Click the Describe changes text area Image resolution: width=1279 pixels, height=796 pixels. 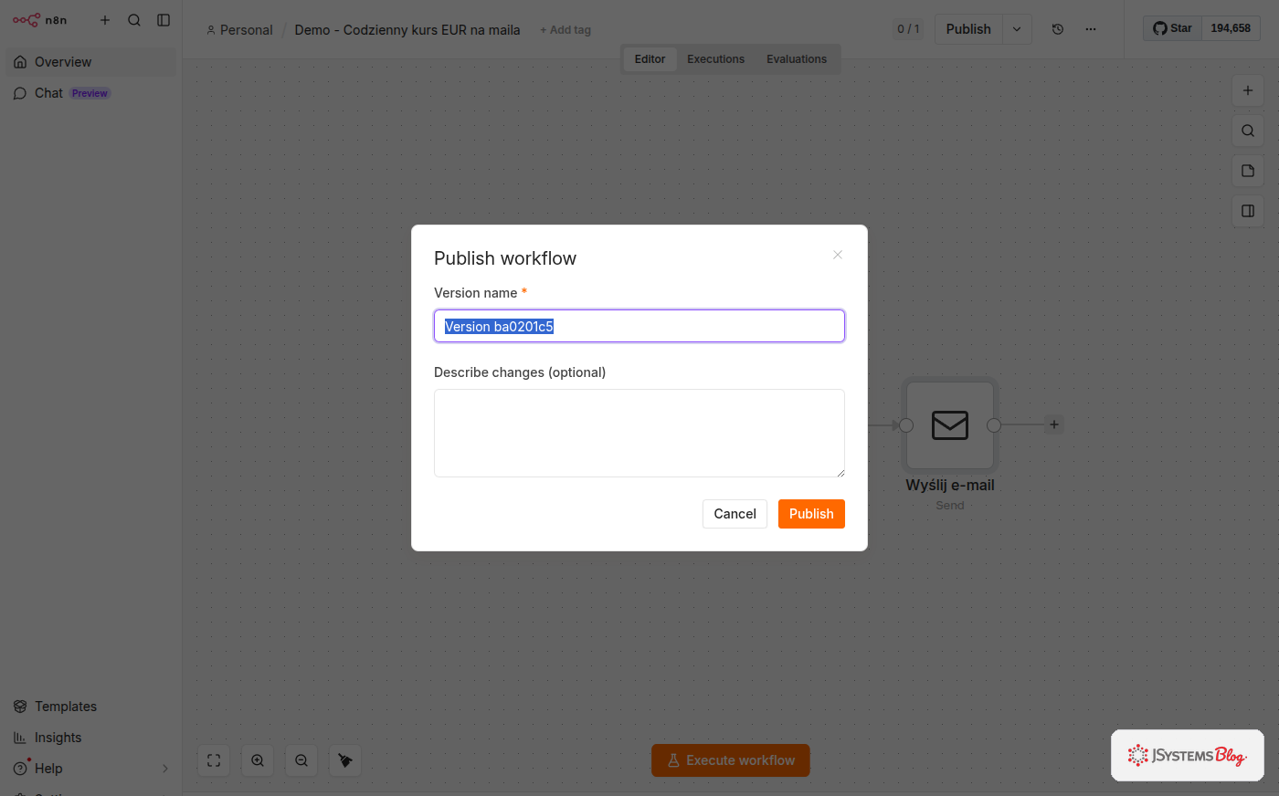tap(639, 433)
